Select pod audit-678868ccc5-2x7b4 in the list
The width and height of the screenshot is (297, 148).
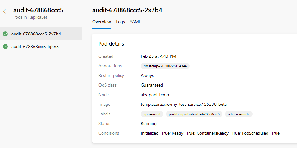pyautogui.click(x=36, y=34)
